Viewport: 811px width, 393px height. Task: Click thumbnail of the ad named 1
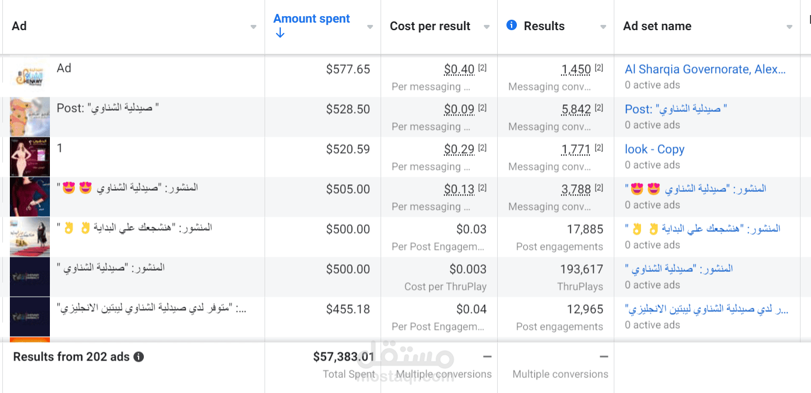[30, 157]
